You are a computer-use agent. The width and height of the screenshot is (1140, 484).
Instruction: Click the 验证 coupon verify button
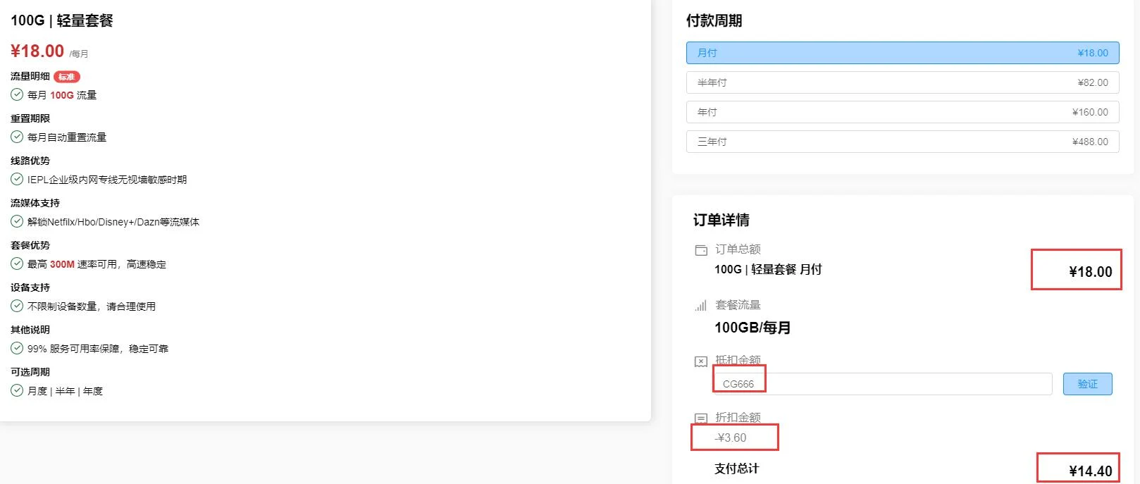(x=1087, y=384)
